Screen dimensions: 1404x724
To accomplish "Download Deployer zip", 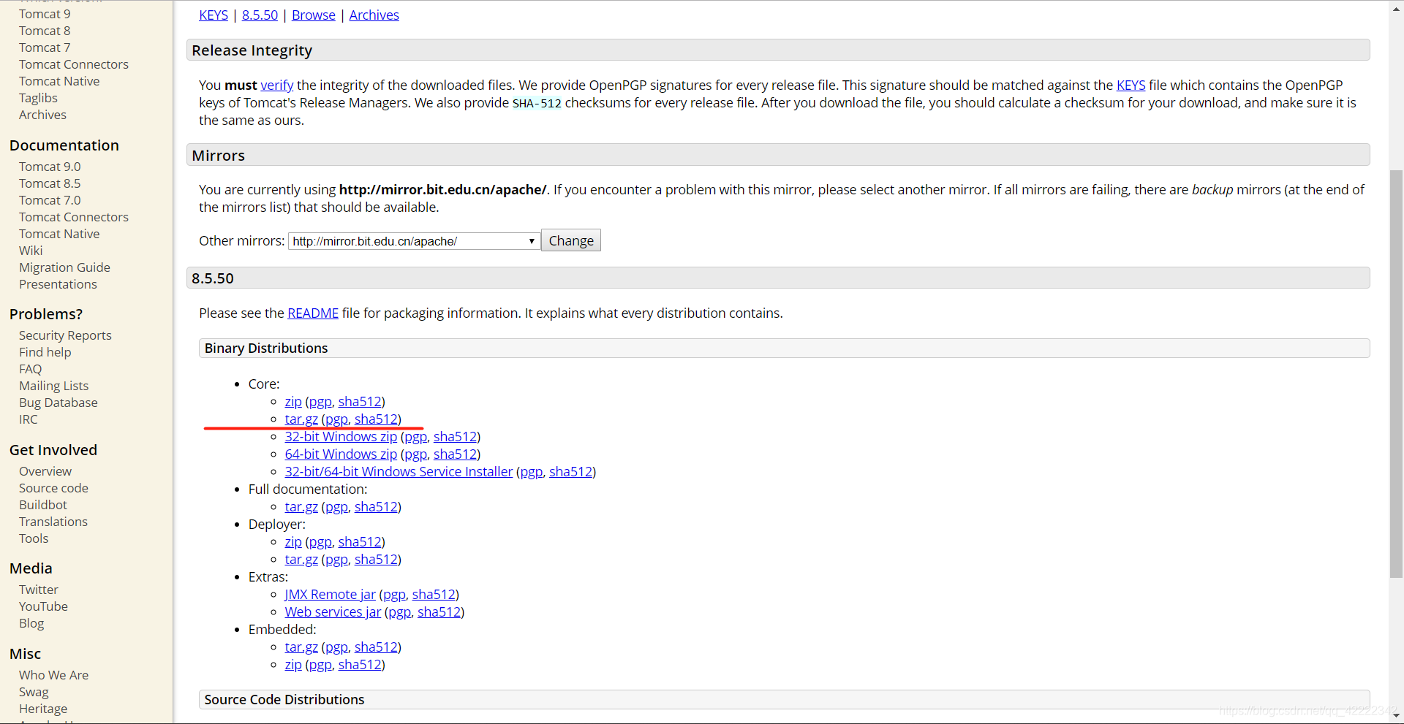I will pyautogui.click(x=293, y=542).
